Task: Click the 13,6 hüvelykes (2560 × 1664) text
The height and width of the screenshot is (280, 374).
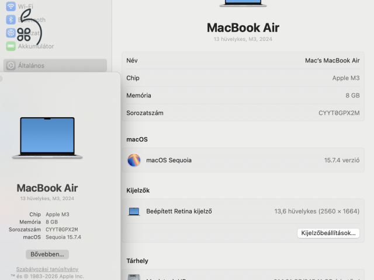Action: [x=317, y=211]
